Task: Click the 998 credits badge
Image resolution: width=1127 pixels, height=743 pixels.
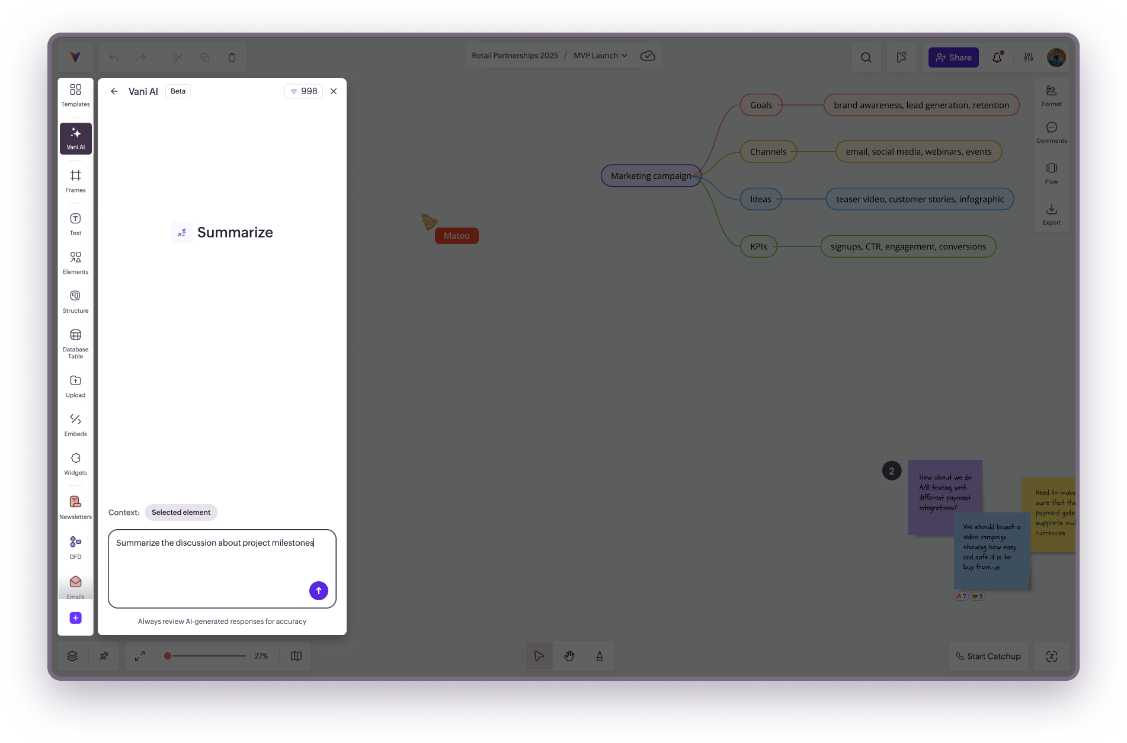Action: pyautogui.click(x=304, y=91)
